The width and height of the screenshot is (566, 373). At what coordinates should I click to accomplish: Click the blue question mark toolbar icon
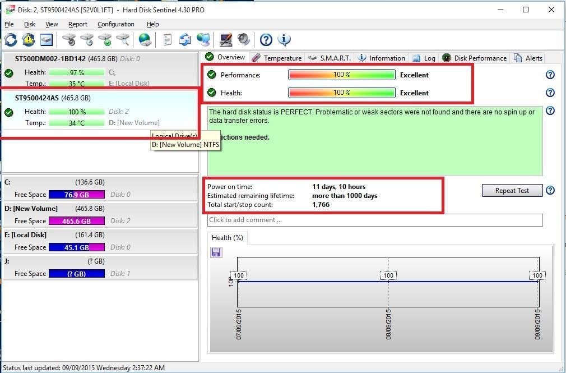click(x=266, y=39)
